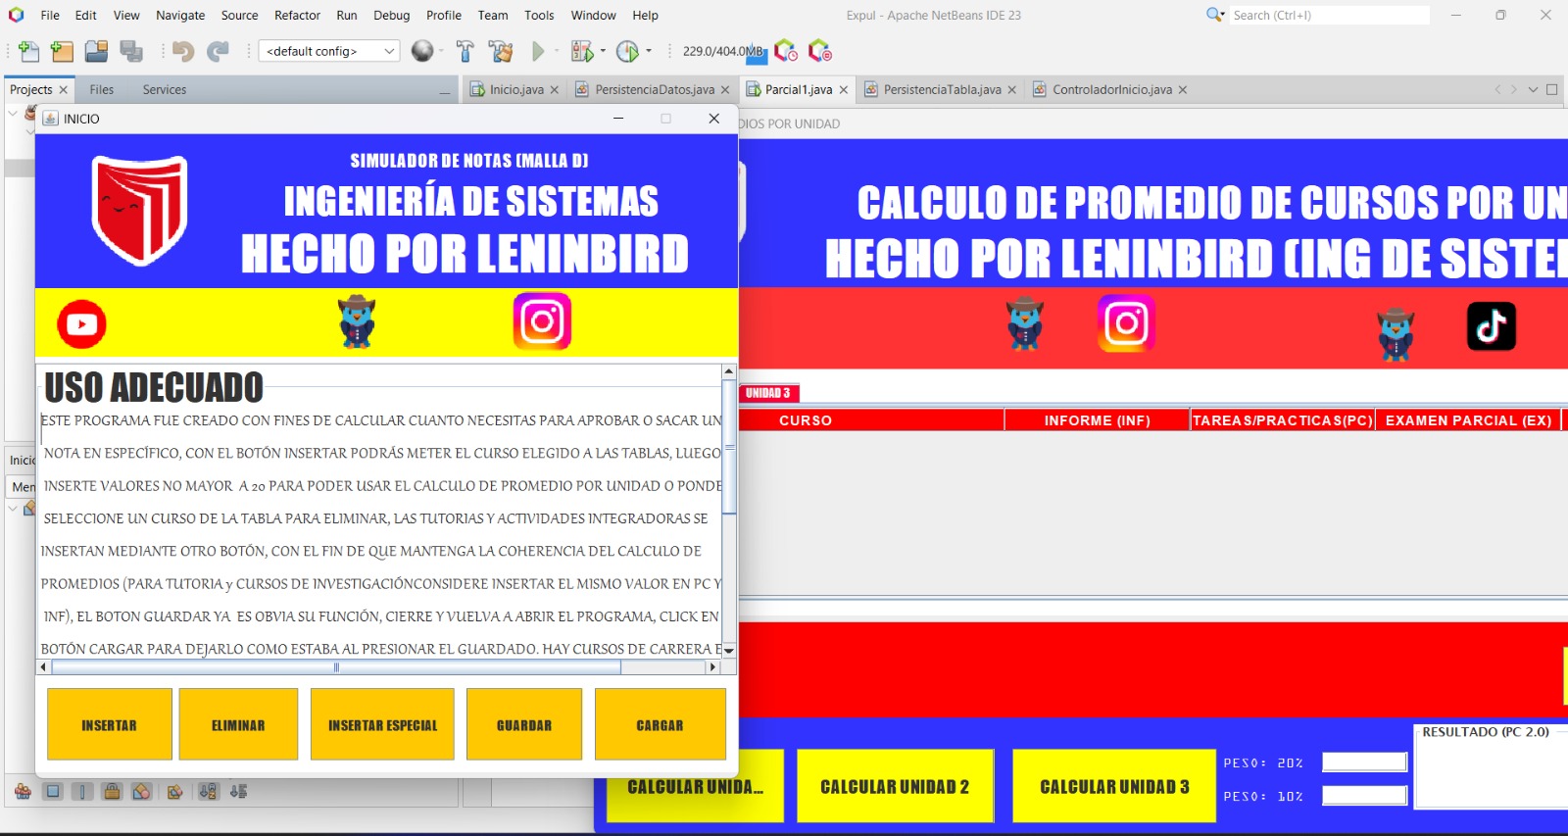Click the scroll right arrow under text area
The image size is (1568, 836).
tap(712, 667)
